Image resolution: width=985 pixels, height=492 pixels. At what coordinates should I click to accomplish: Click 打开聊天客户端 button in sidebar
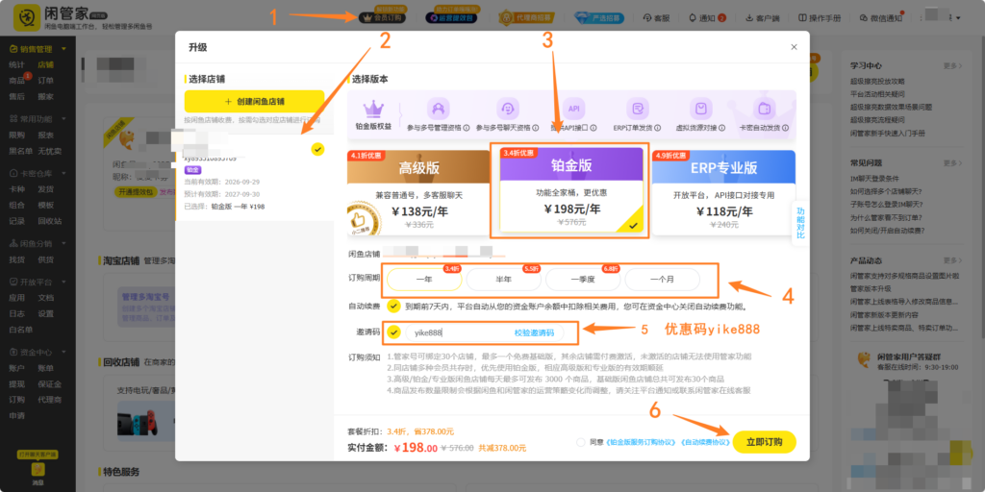click(x=38, y=454)
